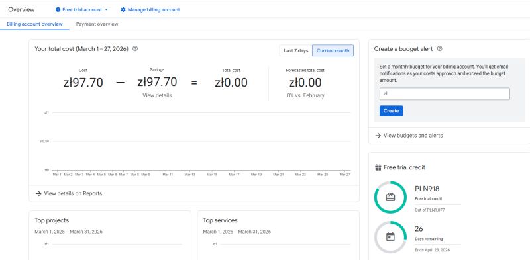Switch to Billing account overview tab

[34, 24]
